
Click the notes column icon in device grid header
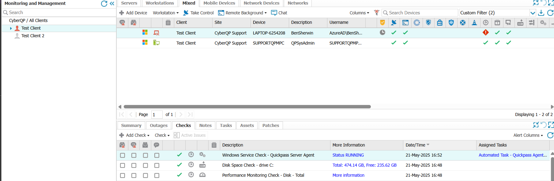tap(168, 23)
